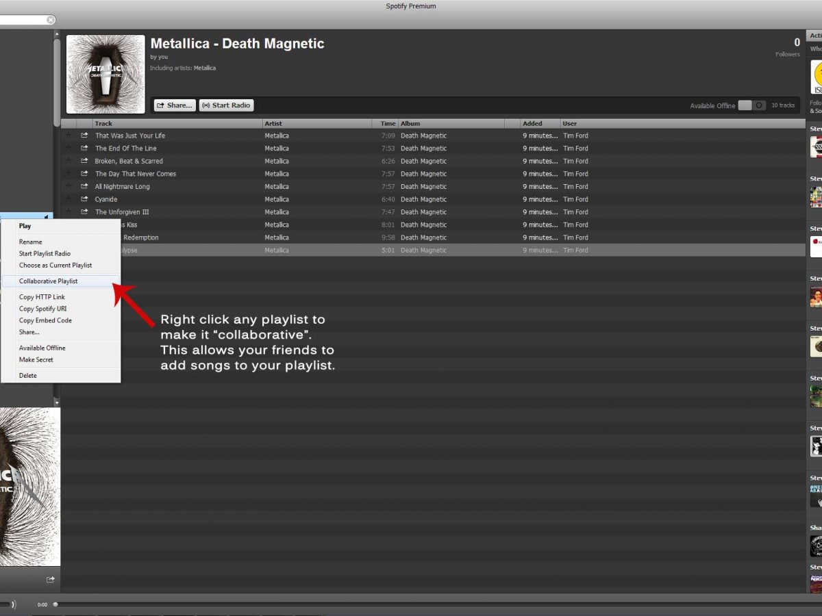
Task: Sort tracks by the Artist column header
Action: pyautogui.click(x=273, y=124)
